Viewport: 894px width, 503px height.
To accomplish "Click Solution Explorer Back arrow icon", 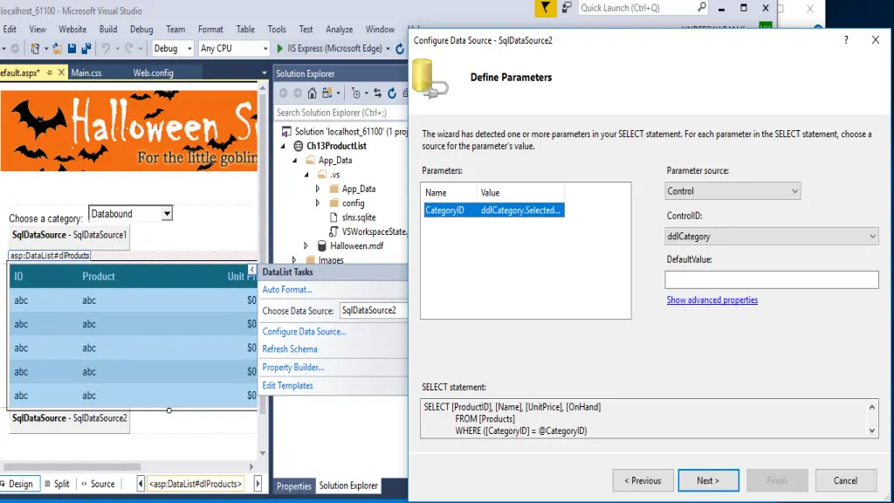I will click(x=284, y=93).
